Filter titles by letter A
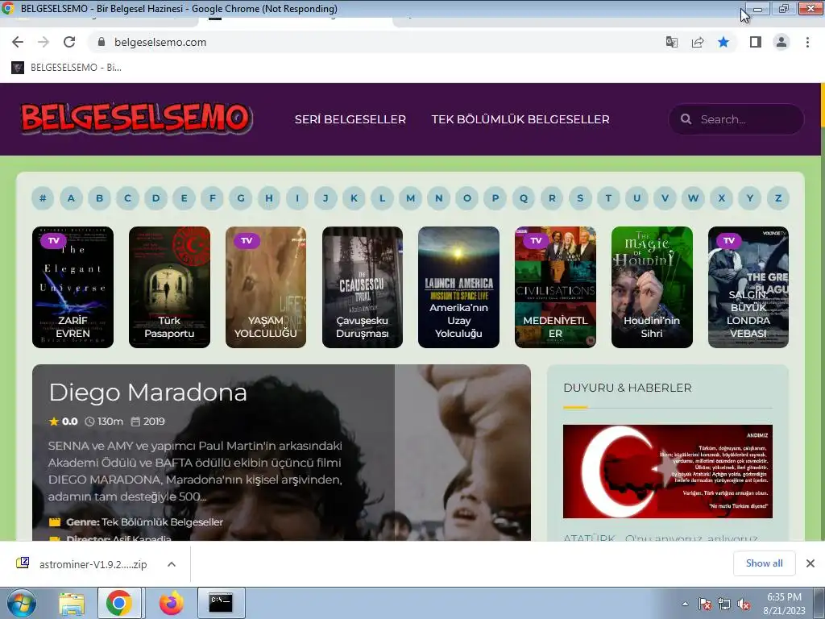This screenshot has width=825, height=619. (71, 198)
